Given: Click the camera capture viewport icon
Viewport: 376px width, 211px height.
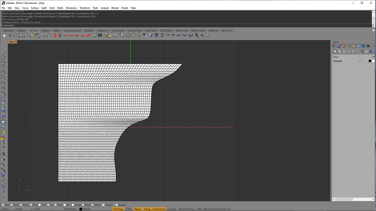Looking at the screenshot, I should coord(100,35).
